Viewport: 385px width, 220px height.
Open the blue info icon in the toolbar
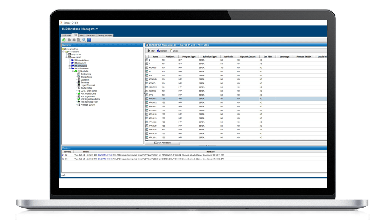[x=89, y=40]
